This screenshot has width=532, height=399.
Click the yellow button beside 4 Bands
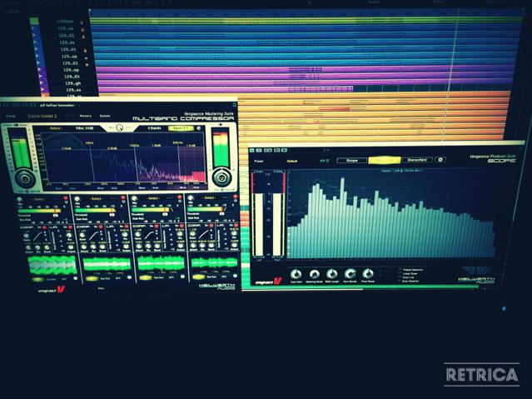point(181,128)
